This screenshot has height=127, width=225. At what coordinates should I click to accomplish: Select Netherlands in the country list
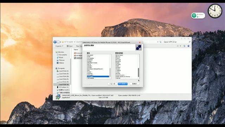pyautogui.click(x=119, y=55)
